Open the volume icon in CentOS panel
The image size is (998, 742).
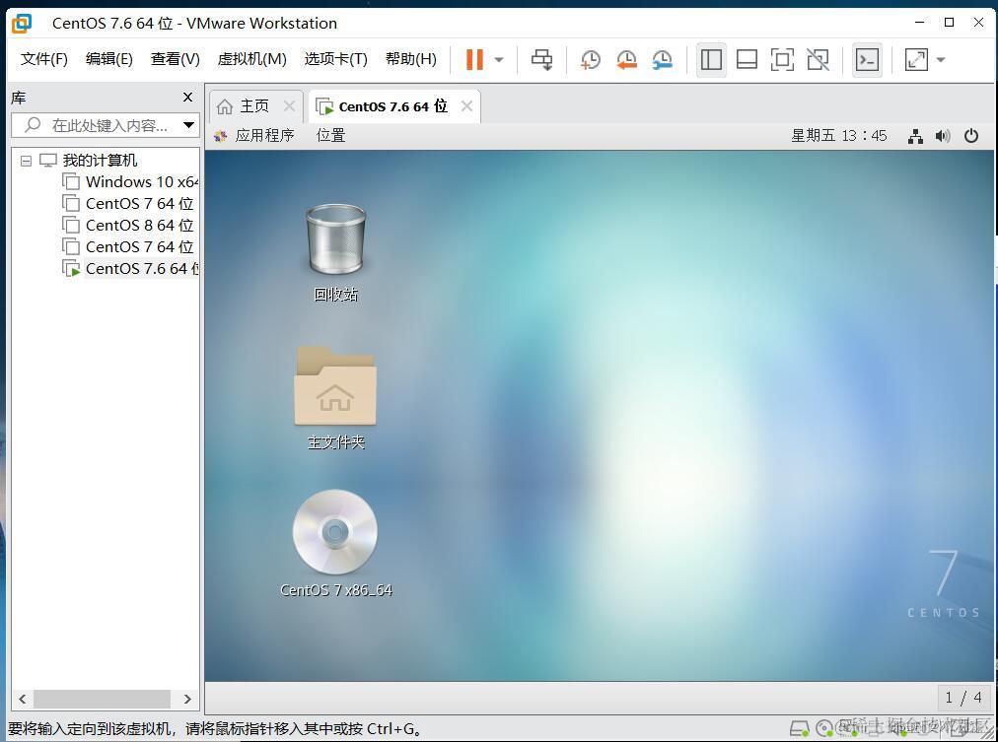point(943,136)
